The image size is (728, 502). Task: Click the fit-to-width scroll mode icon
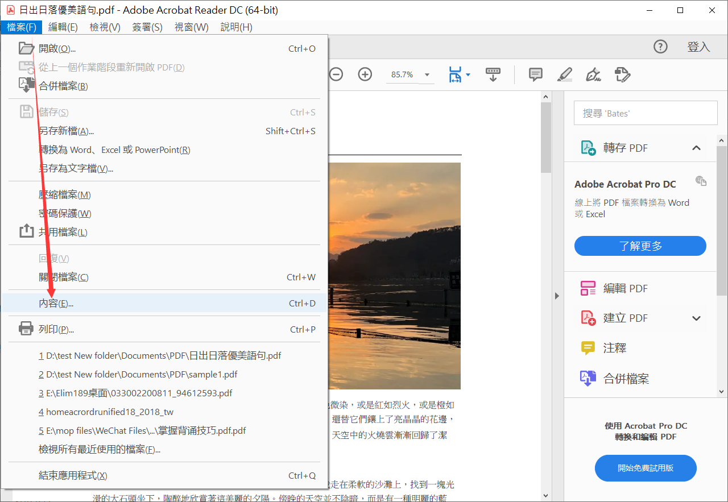456,74
